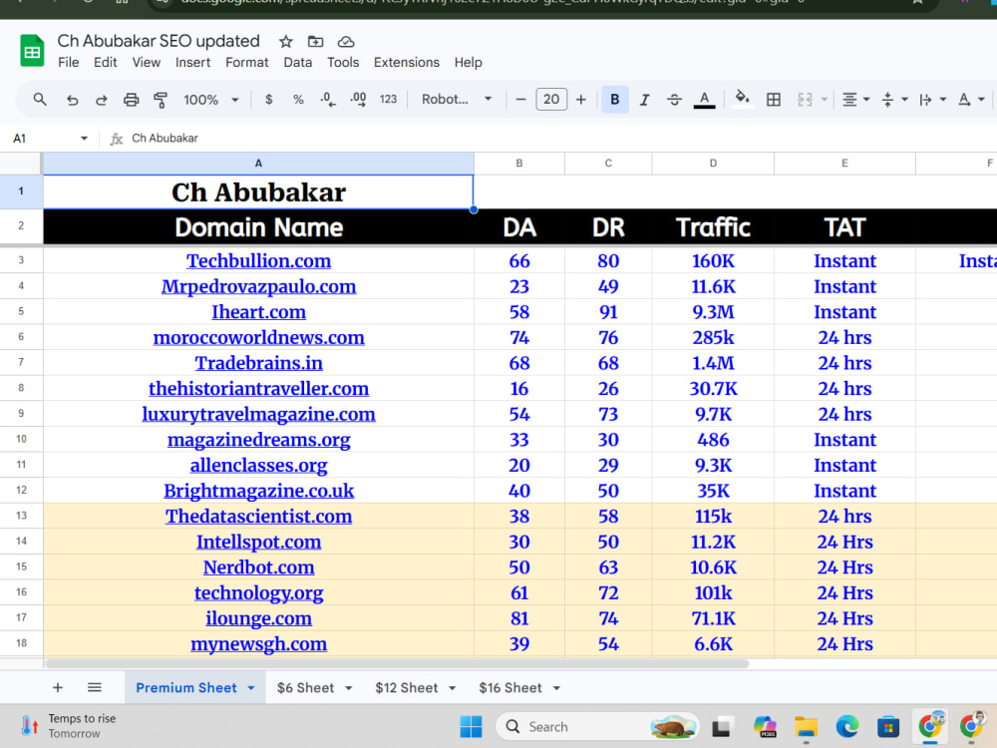Open text rotation dropdown
This screenshot has width=997, height=748.
(x=971, y=99)
